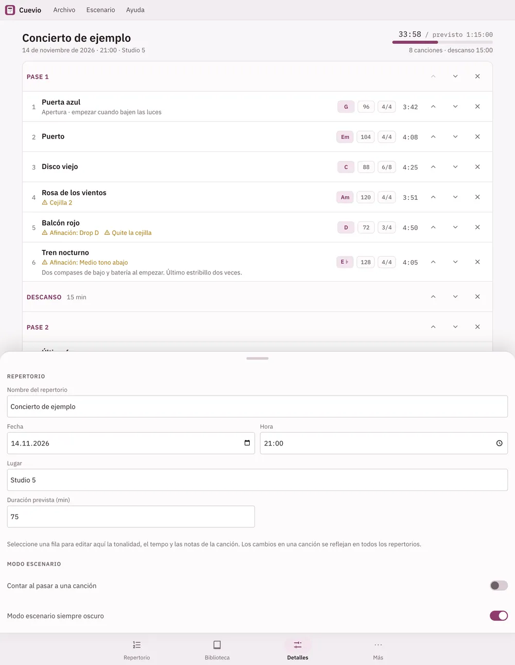
Task: Remove the PASE 1 section
Action: pos(477,76)
